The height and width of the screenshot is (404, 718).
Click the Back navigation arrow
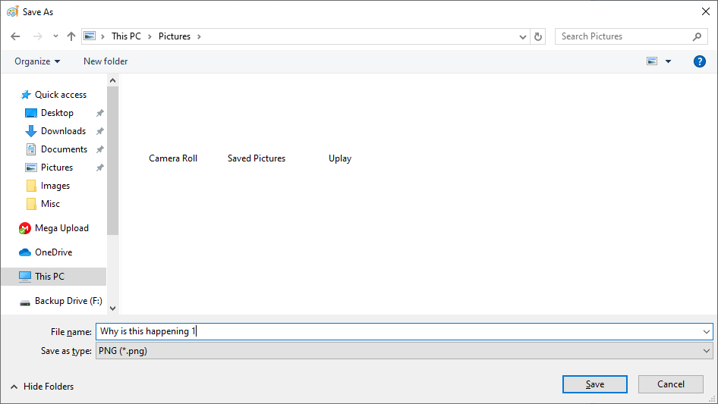coord(15,36)
